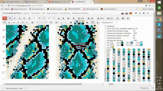Open the info icon in header
Screen dimensions: 163x91
tap(136, 13)
